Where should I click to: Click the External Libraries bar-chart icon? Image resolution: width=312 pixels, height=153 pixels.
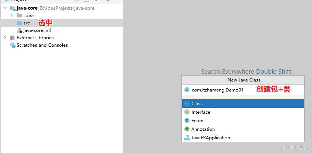click(x=13, y=37)
